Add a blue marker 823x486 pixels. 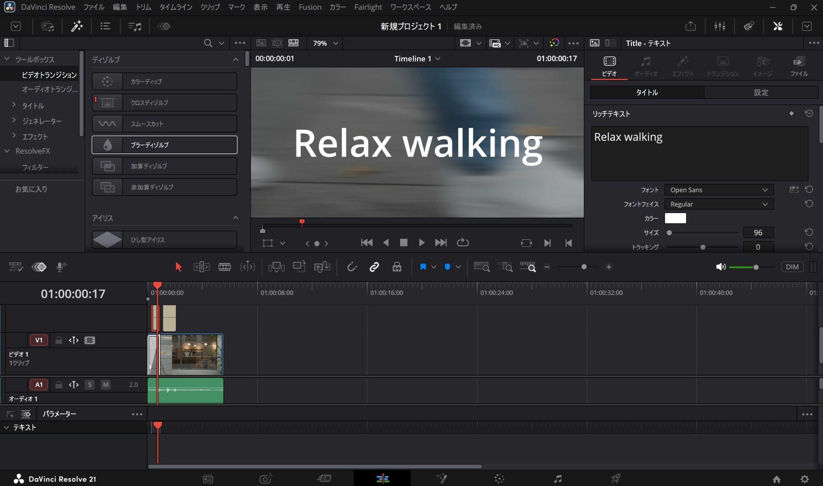click(448, 267)
